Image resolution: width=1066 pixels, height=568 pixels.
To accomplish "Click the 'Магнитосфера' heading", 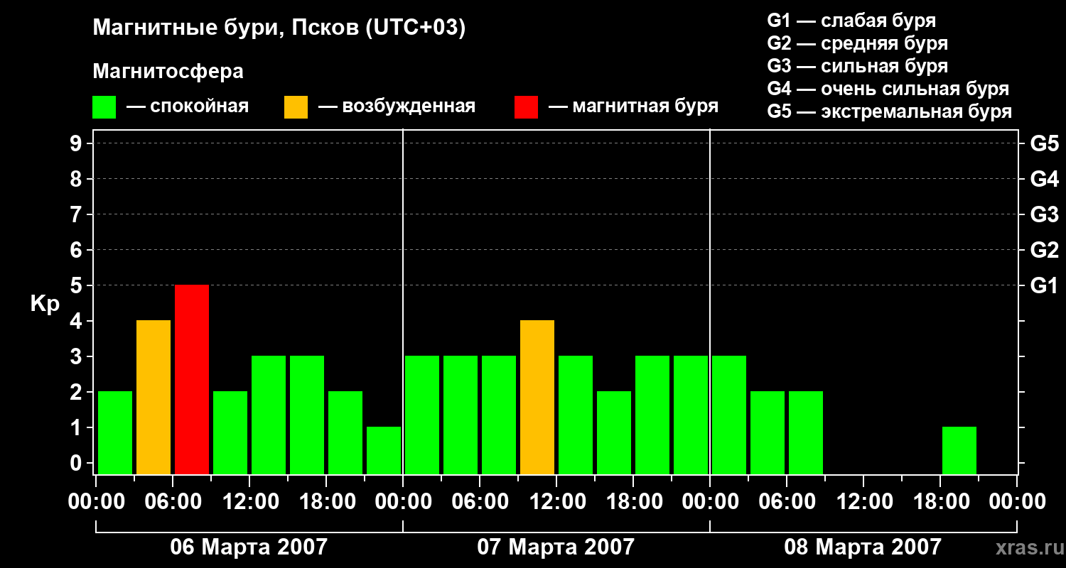I will (168, 72).
